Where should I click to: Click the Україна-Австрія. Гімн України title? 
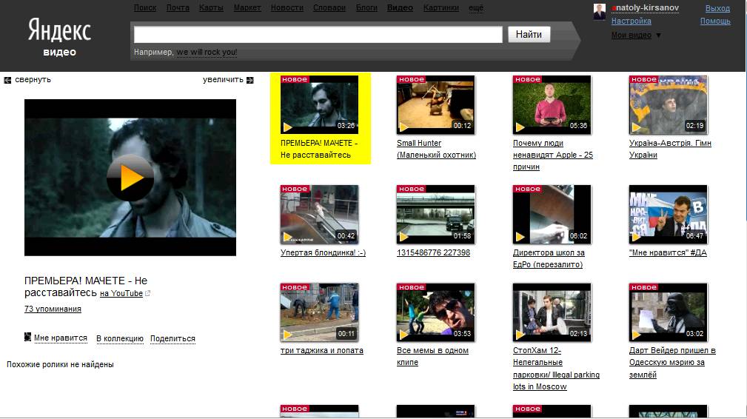670,149
